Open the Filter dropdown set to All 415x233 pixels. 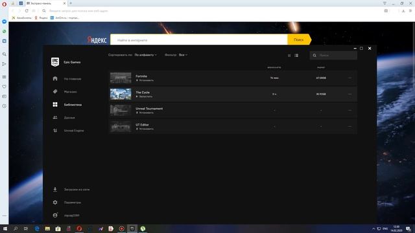point(183,55)
